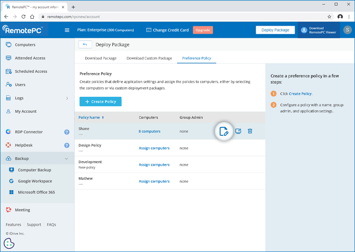Switch to the Download Package tab
The image size is (355, 252).
click(x=101, y=58)
